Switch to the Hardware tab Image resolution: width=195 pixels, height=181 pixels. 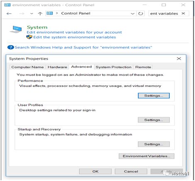pos(57,67)
